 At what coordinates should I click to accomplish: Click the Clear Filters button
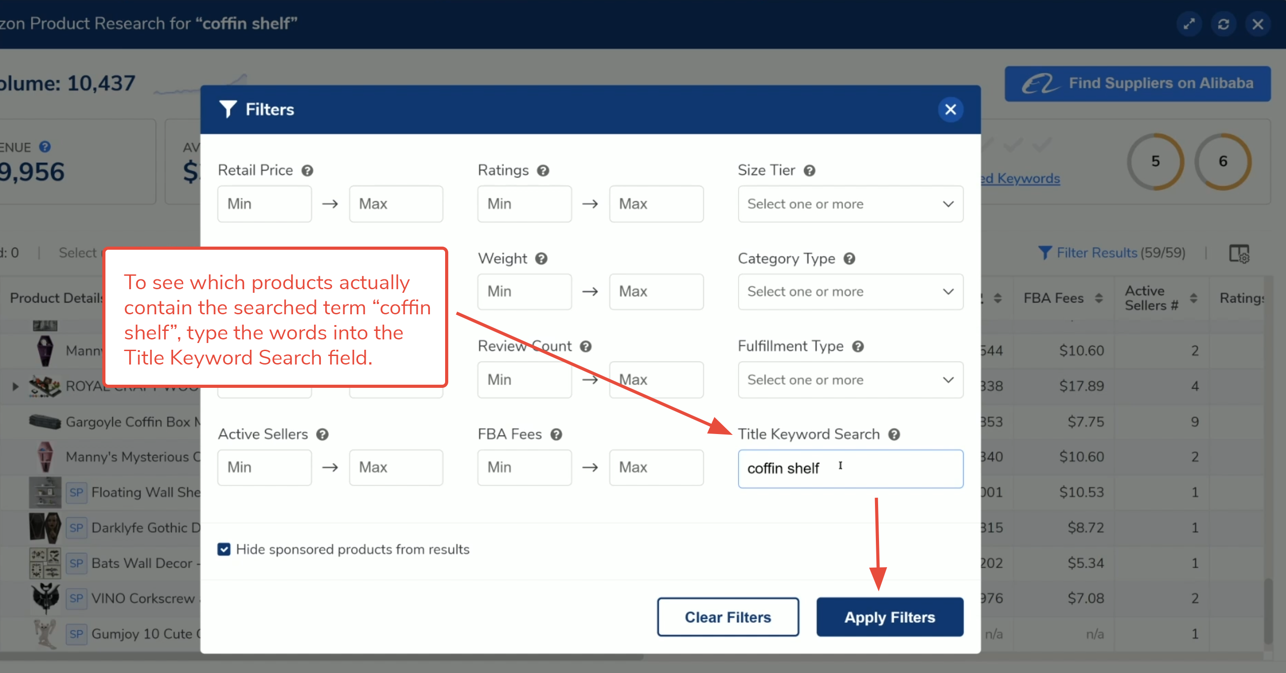coord(727,617)
